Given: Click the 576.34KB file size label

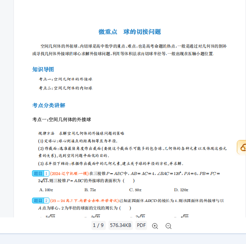Looking at the screenshot, I should [x=121, y=225].
